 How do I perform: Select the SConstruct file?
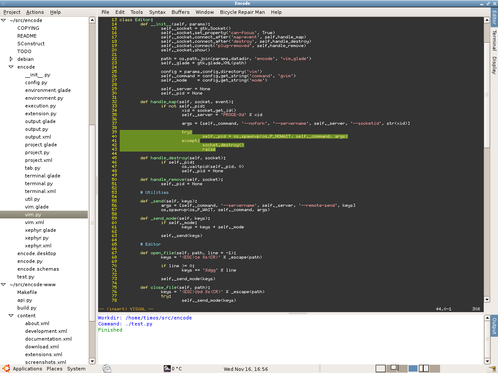pyautogui.click(x=31, y=44)
